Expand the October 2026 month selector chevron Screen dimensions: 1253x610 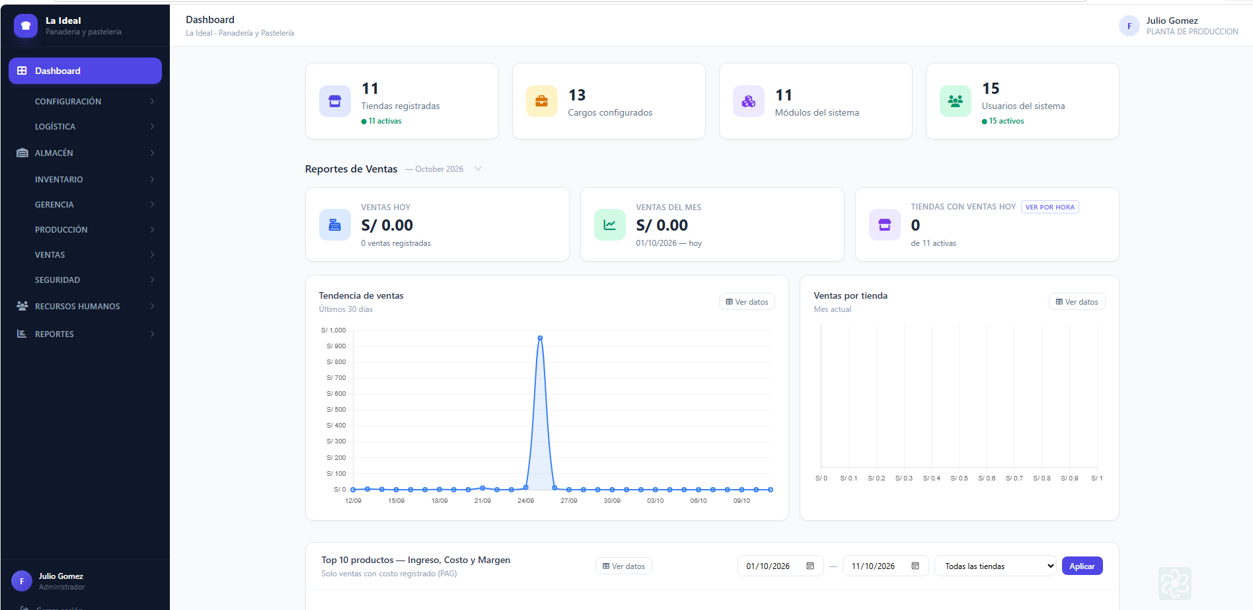pos(478,169)
